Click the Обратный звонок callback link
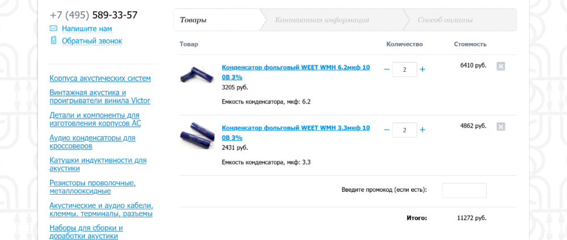This screenshot has width=567, height=240. (92, 41)
